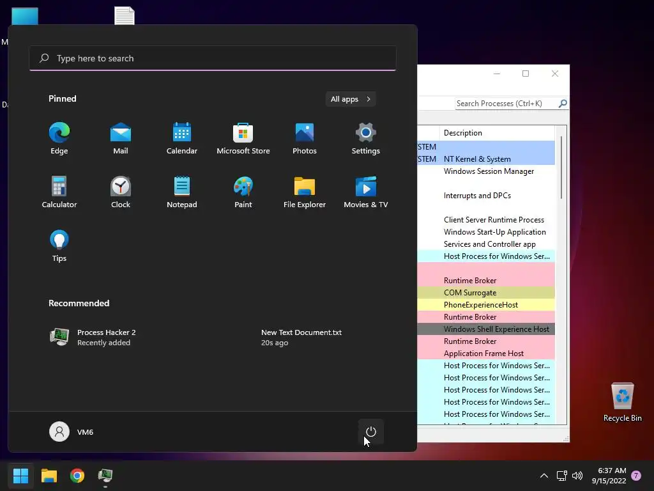Open File Explorer from the taskbar

(x=49, y=476)
